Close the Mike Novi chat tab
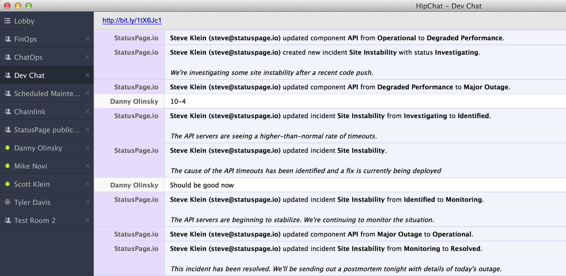566x276 pixels. click(87, 166)
